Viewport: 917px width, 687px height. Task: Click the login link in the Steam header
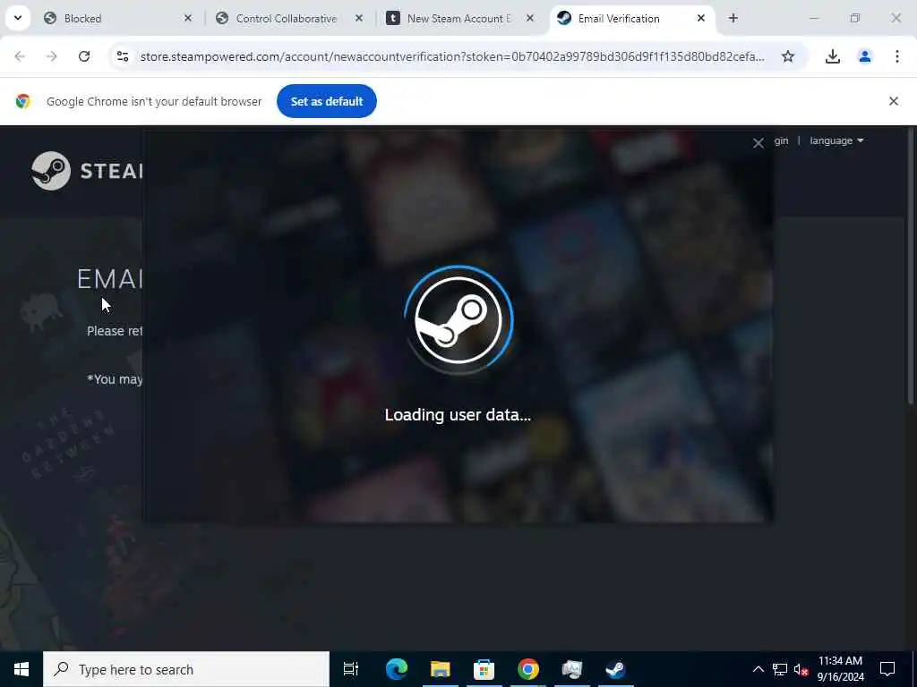coord(781,140)
